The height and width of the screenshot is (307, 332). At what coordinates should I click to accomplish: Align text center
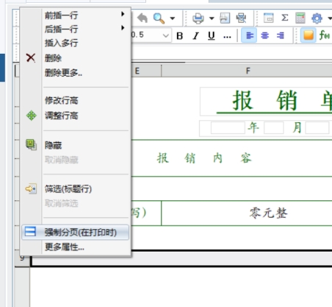click(x=264, y=35)
